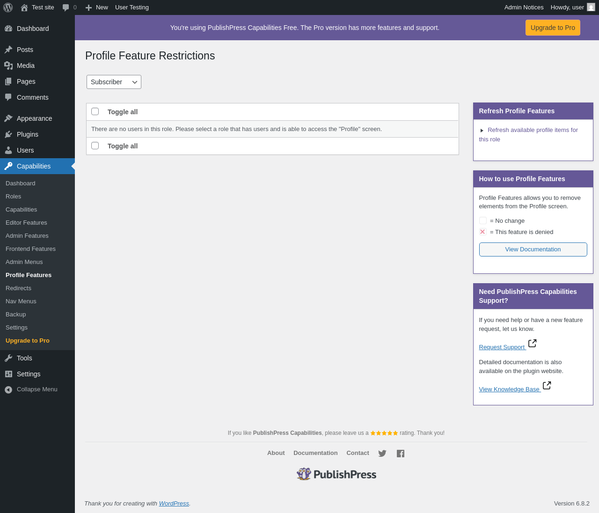Click the Documentation footer link

tap(315, 453)
